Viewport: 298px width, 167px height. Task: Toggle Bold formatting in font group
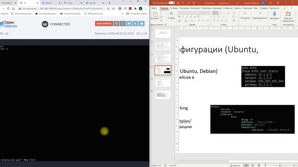(x=179, y=17)
